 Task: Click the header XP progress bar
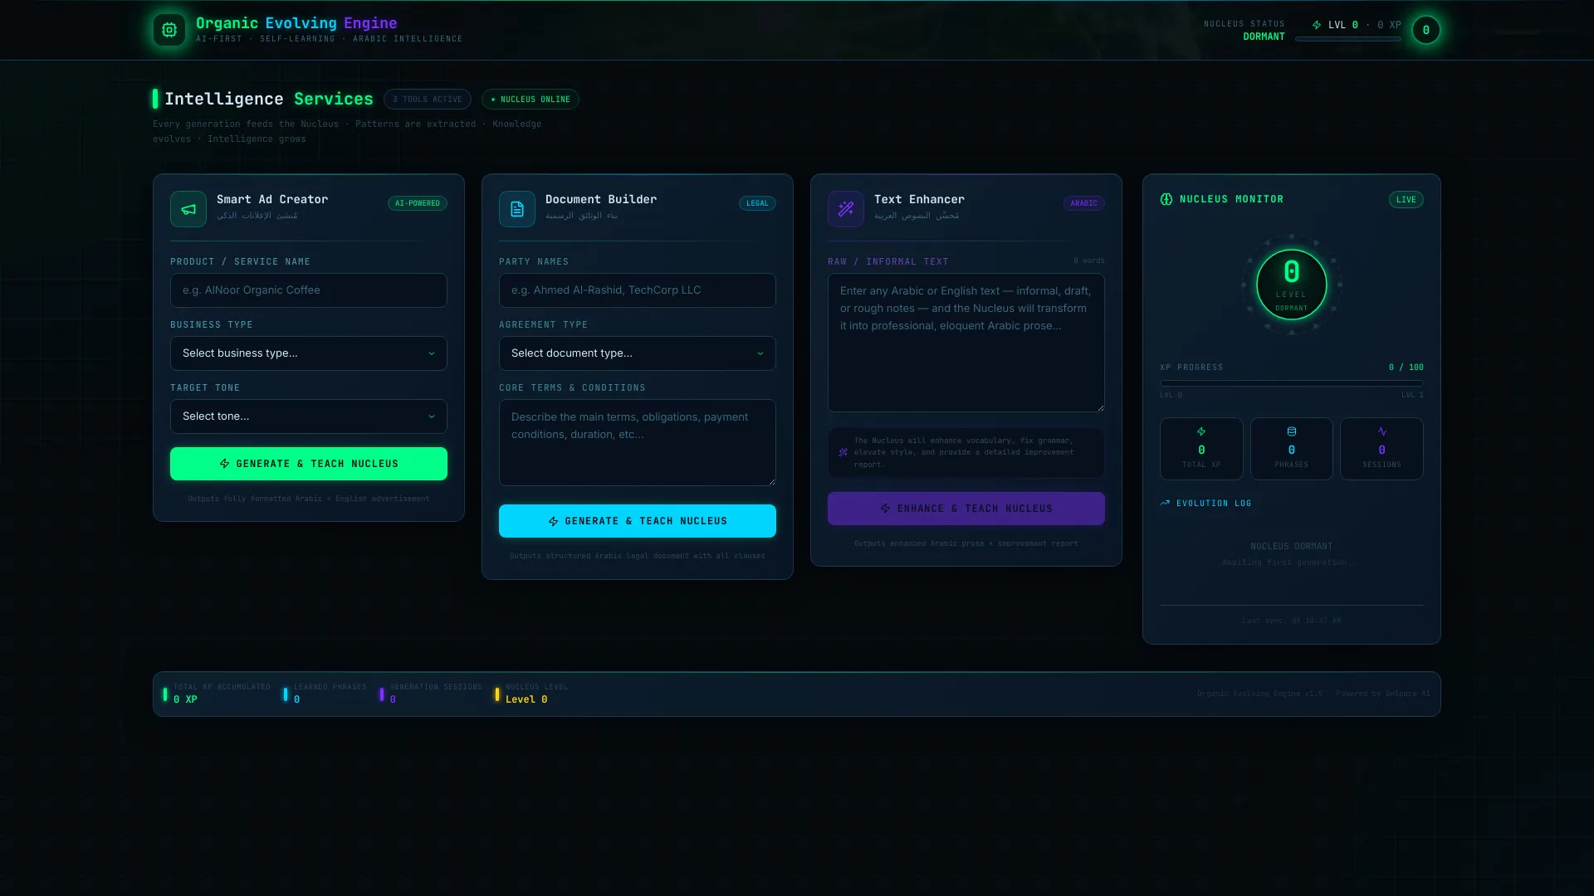(1348, 39)
